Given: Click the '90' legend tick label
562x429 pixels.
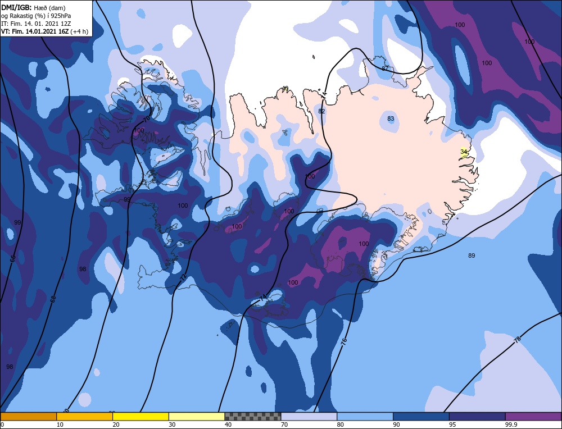Looking at the screenshot, I should pos(396,425).
